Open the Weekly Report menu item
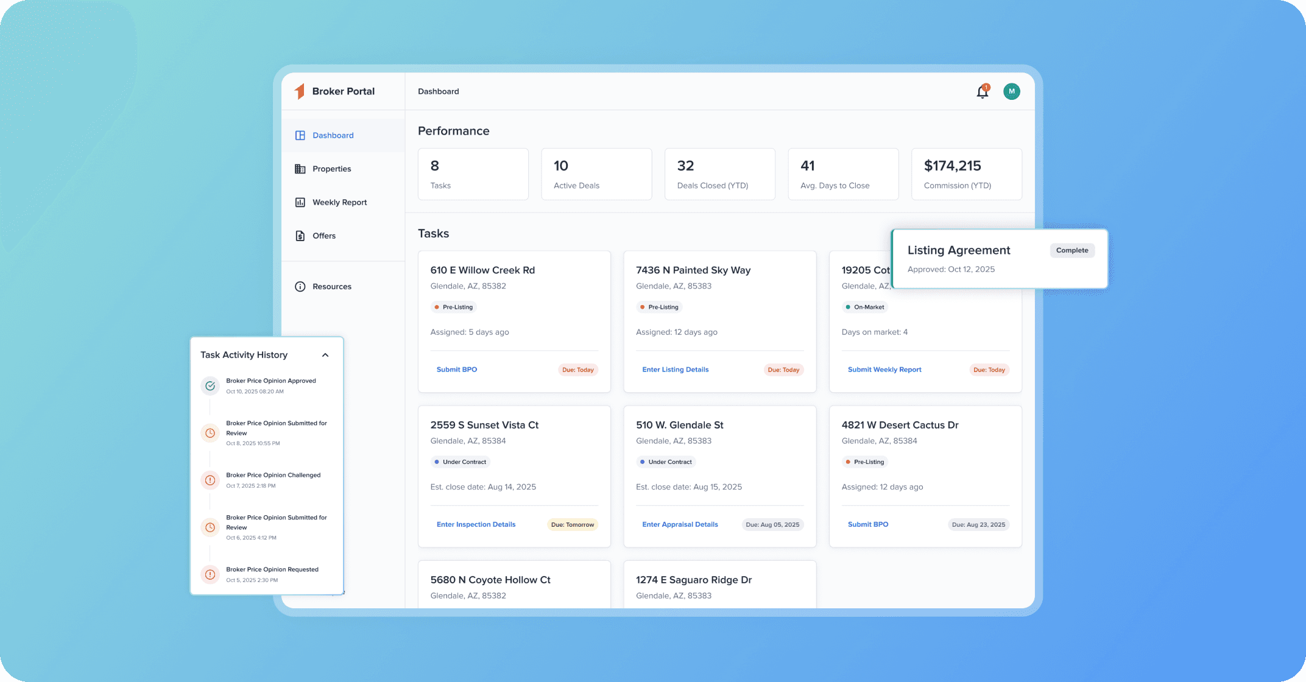The height and width of the screenshot is (682, 1306). point(339,202)
